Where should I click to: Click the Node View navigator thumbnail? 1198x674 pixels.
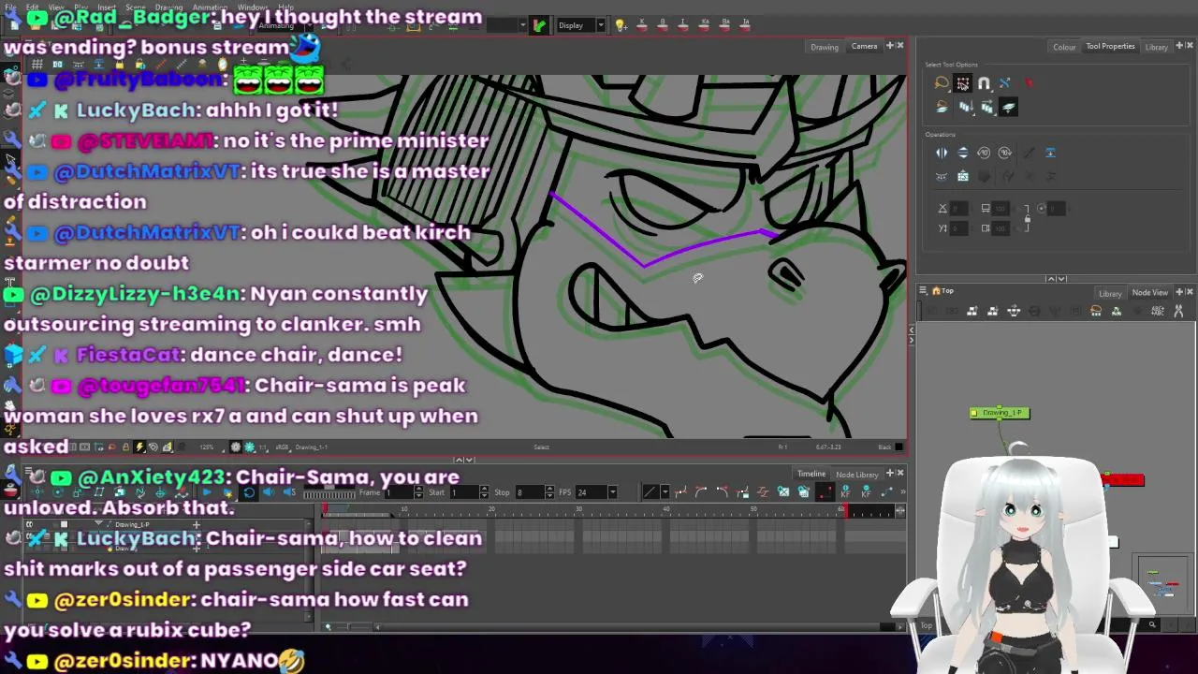tap(1162, 585)
